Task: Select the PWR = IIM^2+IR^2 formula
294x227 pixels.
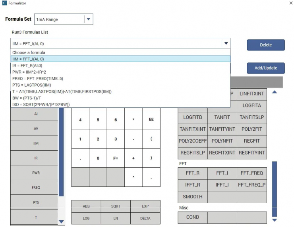Action: (x=29, y=72)
